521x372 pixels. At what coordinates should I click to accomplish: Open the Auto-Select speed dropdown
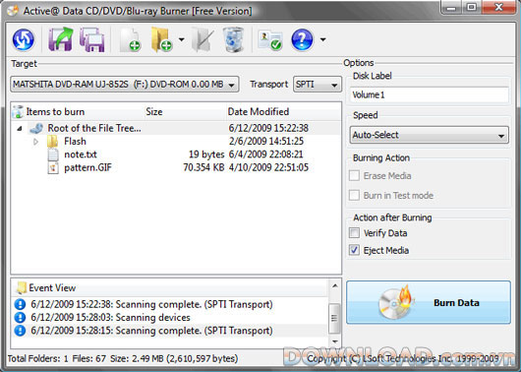click(429, 135)
